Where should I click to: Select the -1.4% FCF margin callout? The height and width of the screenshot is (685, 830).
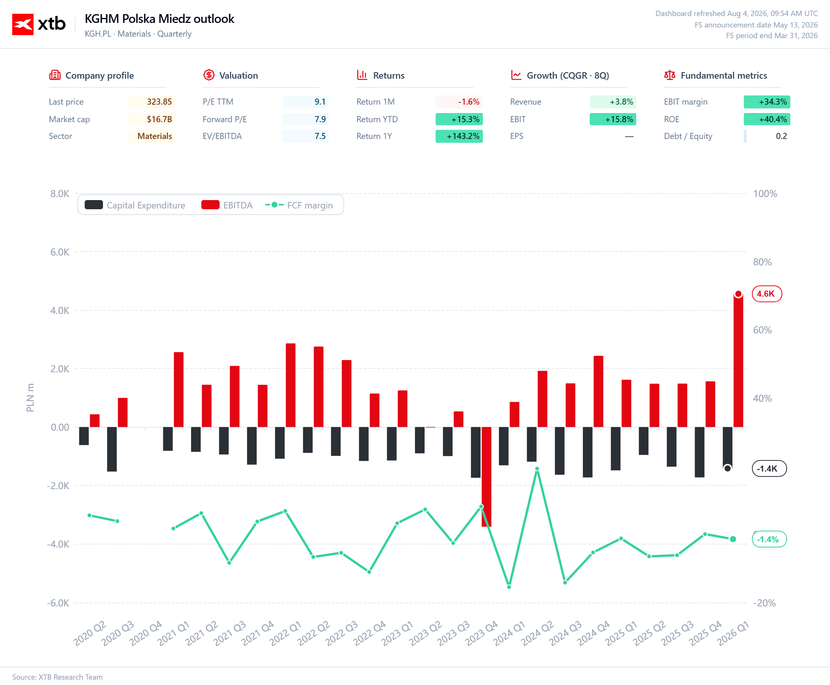pyautogui.click(x=769, y=539)
